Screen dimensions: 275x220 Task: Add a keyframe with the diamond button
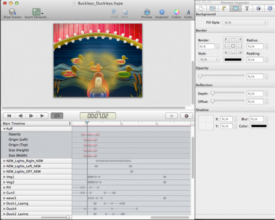pos(171,115)
